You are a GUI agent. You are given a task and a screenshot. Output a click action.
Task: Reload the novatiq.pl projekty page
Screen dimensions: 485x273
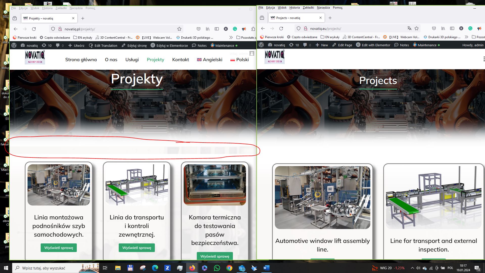point(34,29)
